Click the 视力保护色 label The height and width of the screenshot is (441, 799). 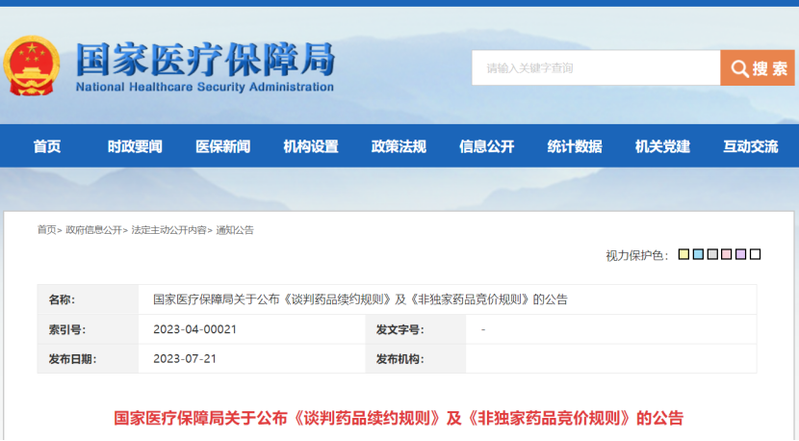[x=637, y=255]
